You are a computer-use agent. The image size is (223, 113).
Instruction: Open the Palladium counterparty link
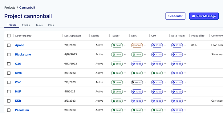pyautogui.click(x=22, y=110)
